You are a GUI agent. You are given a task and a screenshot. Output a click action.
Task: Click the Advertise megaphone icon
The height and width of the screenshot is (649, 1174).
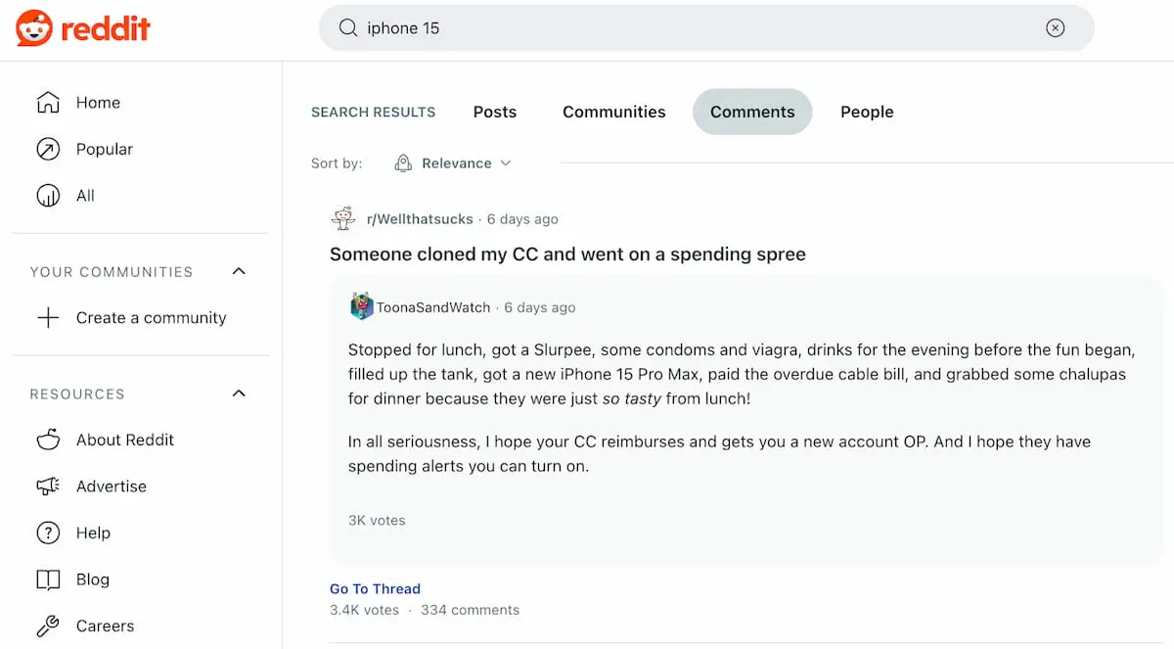tap(48, 486)
